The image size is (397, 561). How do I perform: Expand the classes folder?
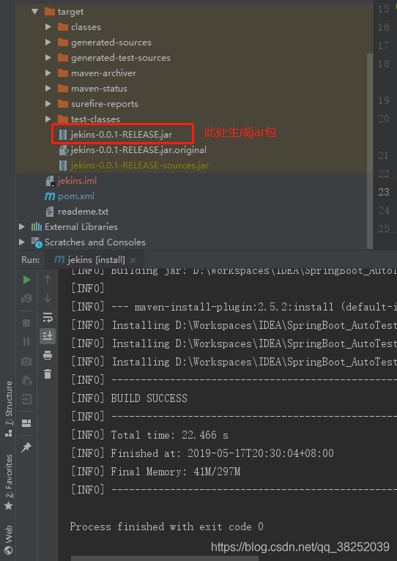[48, 27]
